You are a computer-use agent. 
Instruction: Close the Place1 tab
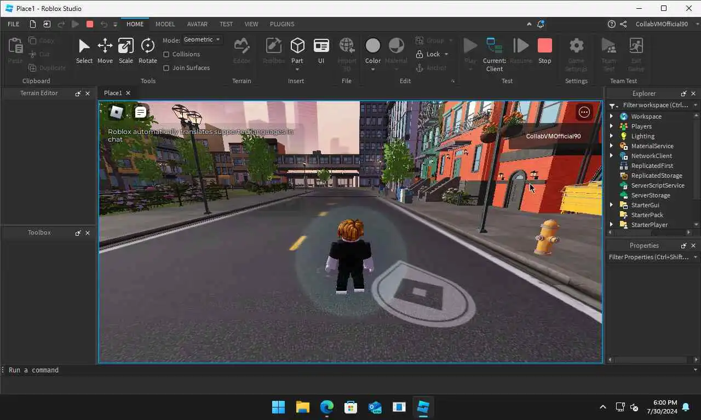point(128,93)
